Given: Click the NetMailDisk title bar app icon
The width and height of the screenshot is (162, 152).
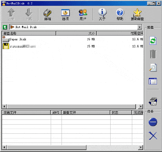Looking at the screenshot, I should click(4, 3).
